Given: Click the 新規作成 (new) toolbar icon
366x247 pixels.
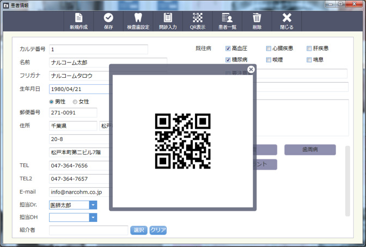Looking at the screenshot, I should [x=78, y=21].
